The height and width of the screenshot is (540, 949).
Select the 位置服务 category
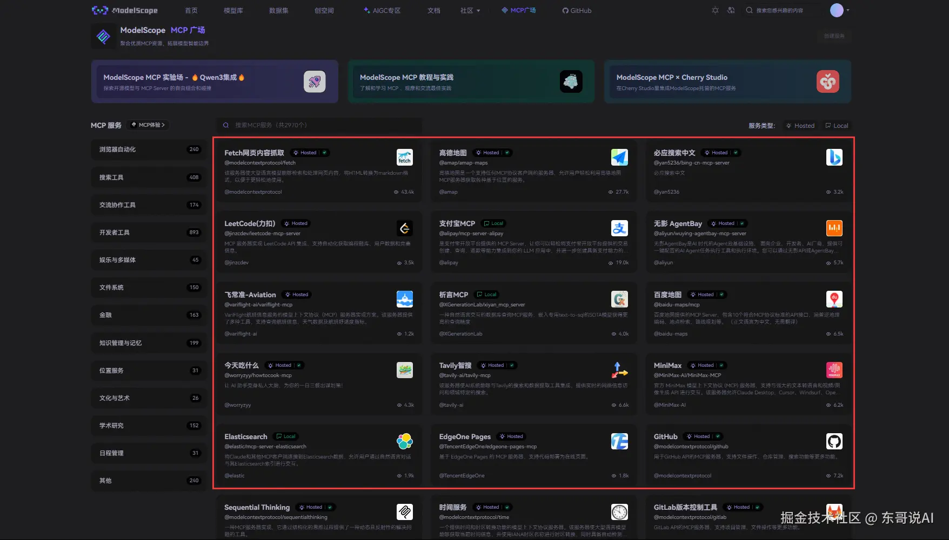(149, 370)
